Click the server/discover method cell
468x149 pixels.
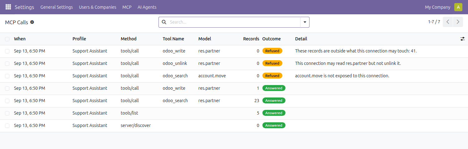[136, 125]
